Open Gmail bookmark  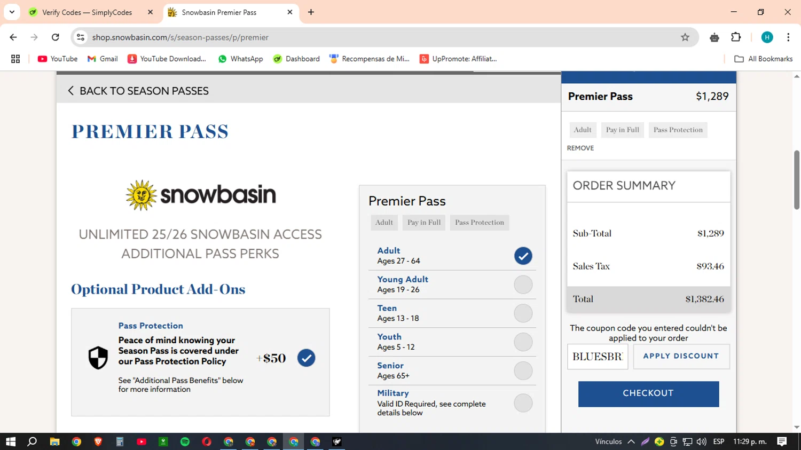(103, 59)
